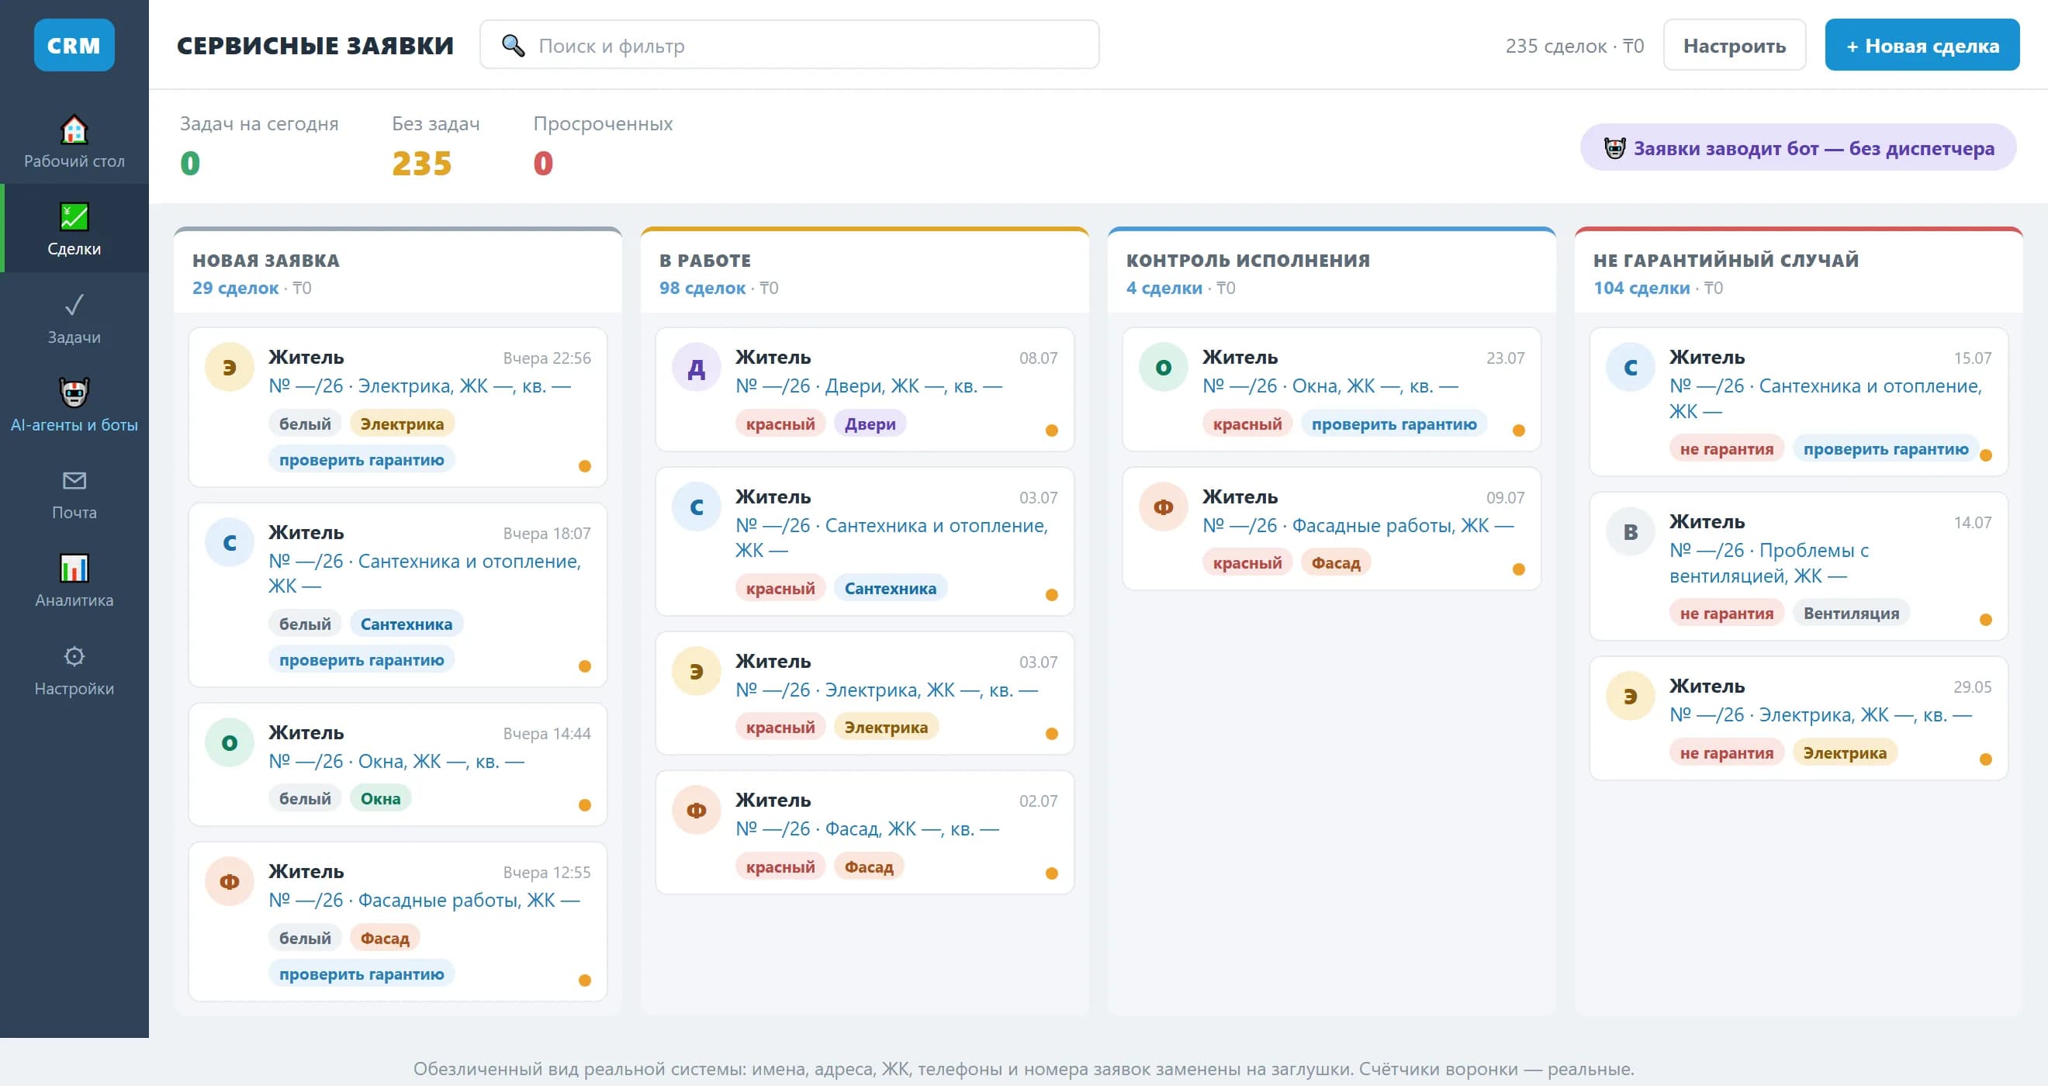Click the Вентиляция tag on 14.07 card
Image resolution: width=2048 pixels, height=1086 pixels.
(1851, 614)
